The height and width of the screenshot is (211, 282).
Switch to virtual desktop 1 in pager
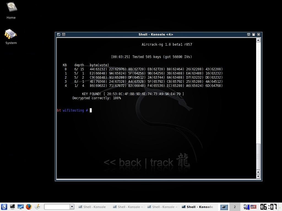[224, 207]
